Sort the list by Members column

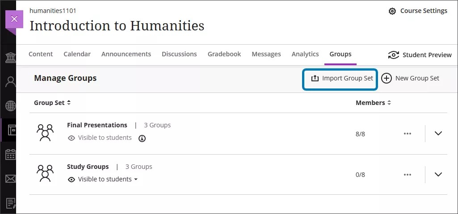pos(373,103)
